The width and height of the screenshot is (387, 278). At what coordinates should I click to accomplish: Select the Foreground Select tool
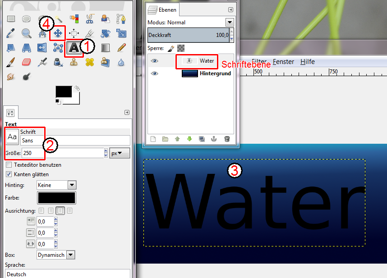point(106,19)
